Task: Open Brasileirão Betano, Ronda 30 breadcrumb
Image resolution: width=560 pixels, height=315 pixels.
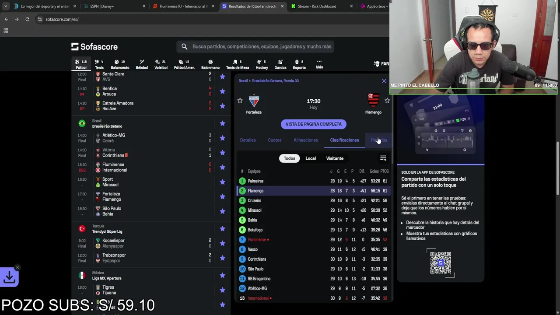Action: pos(275,81)
